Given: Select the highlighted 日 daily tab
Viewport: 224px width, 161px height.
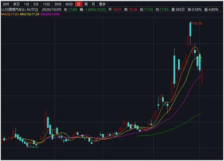Looking at the screenshot, I should pyautogui.click(x=79, y=4).
